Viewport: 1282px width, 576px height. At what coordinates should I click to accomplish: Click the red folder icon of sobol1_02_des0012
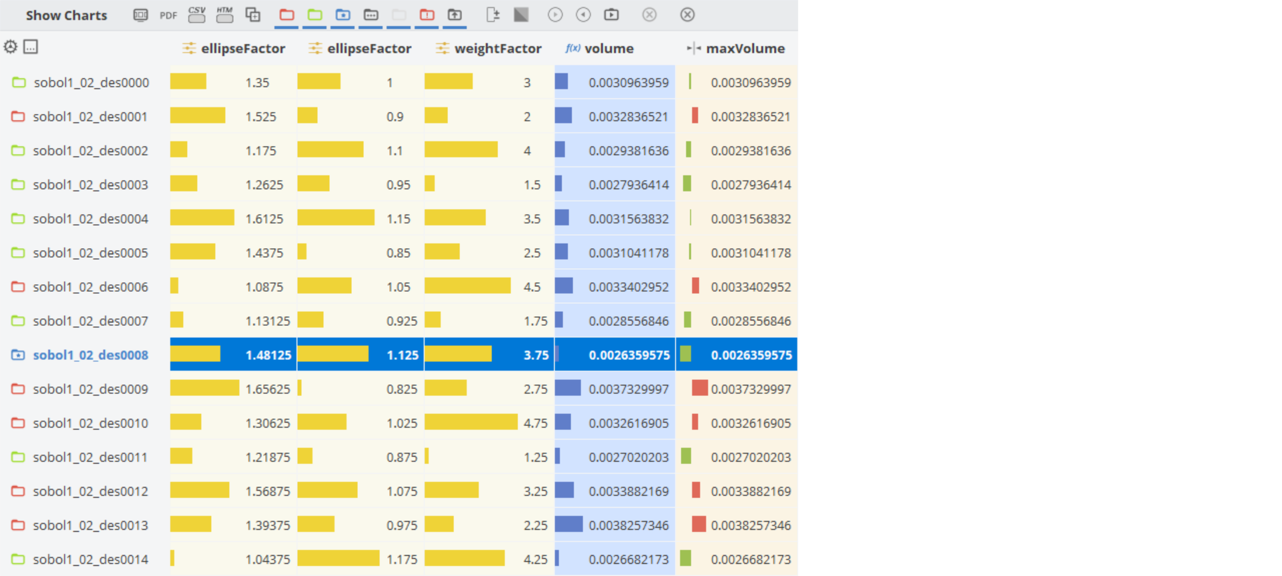(x=18, y=491)
